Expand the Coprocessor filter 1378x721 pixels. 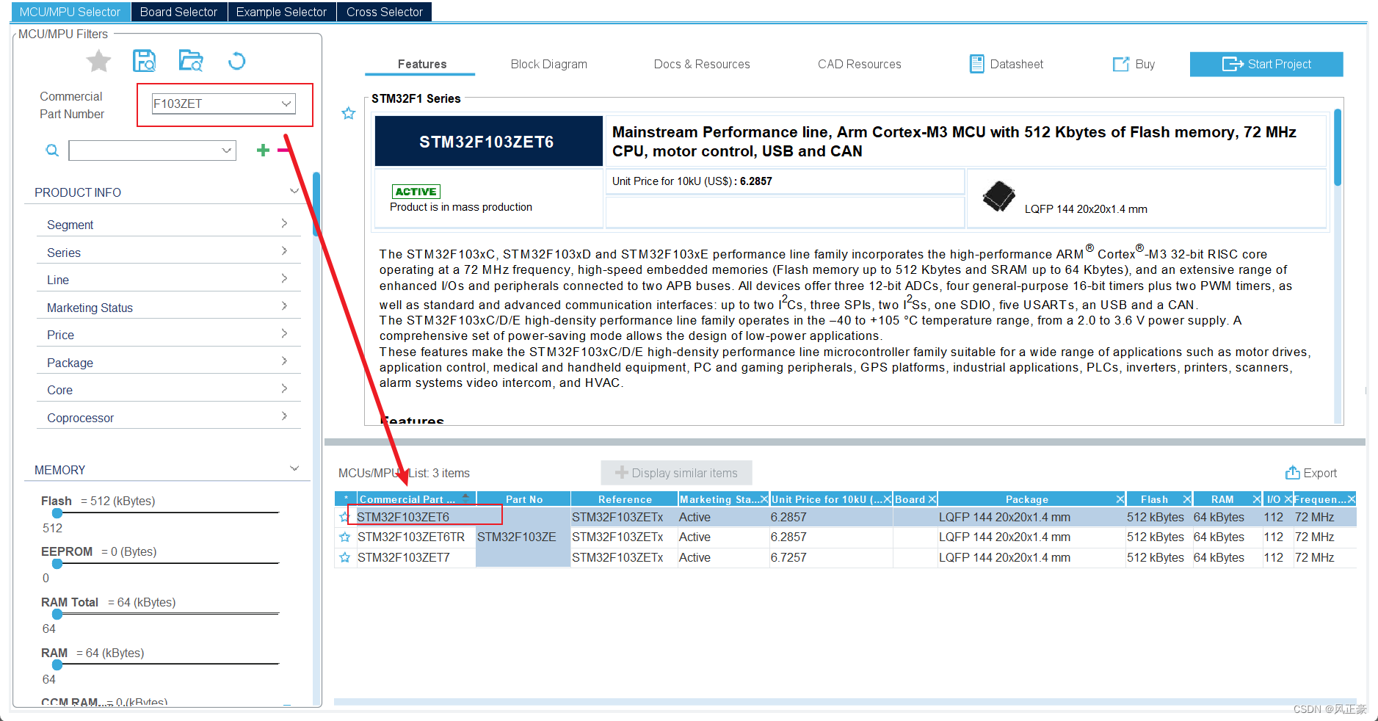284,416
